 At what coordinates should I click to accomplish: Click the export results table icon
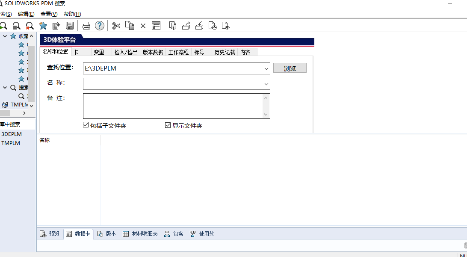[56, 26]
